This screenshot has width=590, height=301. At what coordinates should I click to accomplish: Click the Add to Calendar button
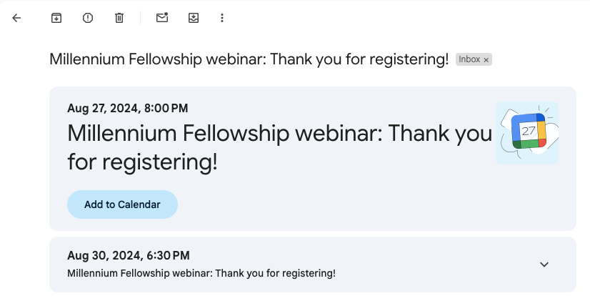point(122,204)
